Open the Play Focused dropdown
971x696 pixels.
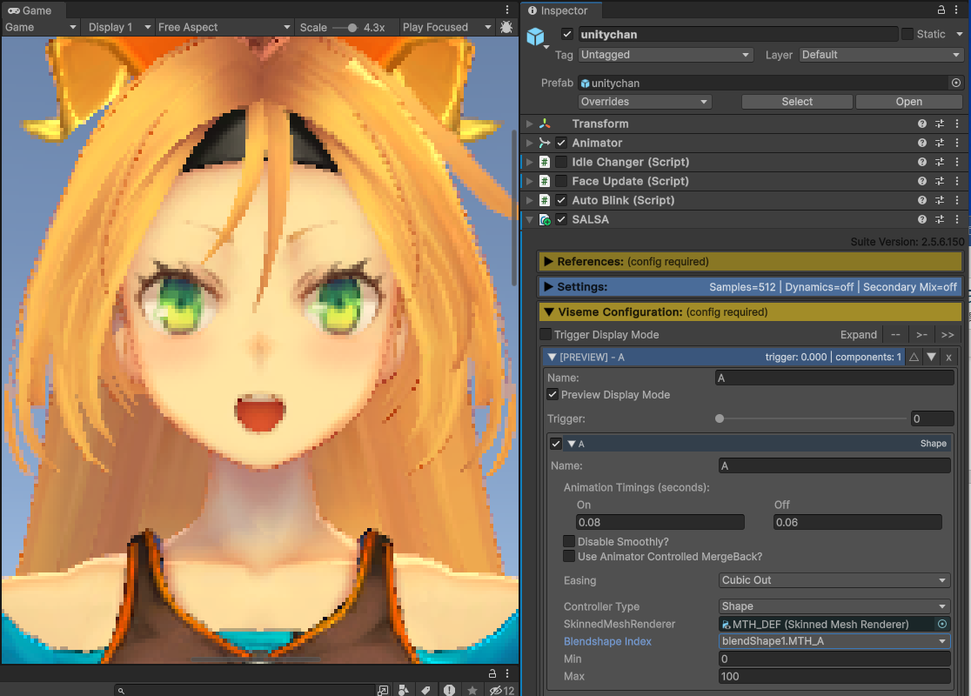tap(446, 27)
